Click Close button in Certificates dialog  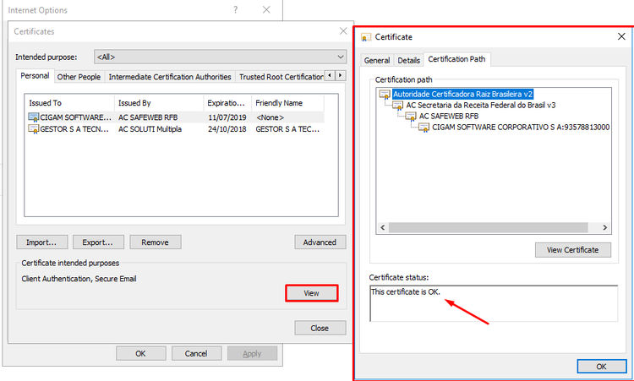pyautogui.click(x=320, y=328)
